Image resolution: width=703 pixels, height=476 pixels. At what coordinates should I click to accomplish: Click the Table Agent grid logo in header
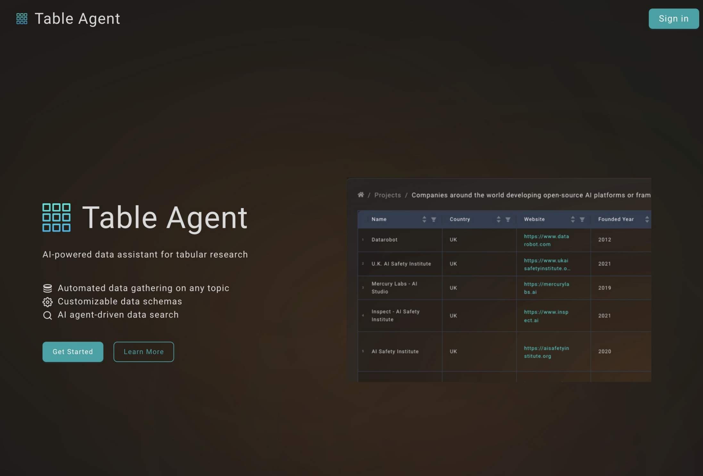click(x=22, y=19)
